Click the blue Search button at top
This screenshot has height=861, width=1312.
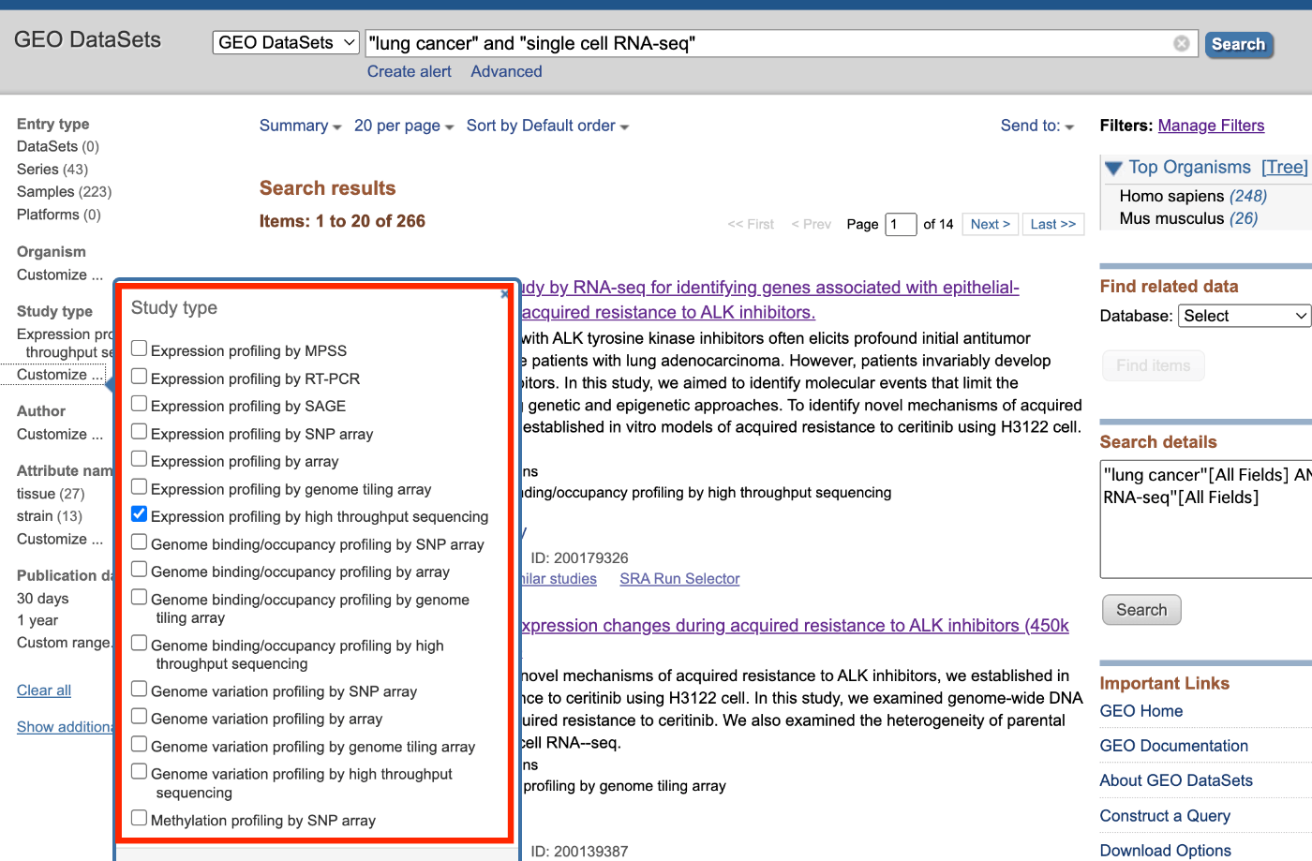[x=1238, y=44]
